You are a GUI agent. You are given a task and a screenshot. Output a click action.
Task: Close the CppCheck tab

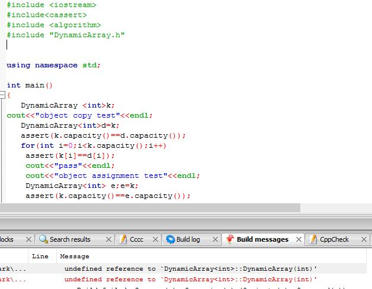tap(364, 239)
